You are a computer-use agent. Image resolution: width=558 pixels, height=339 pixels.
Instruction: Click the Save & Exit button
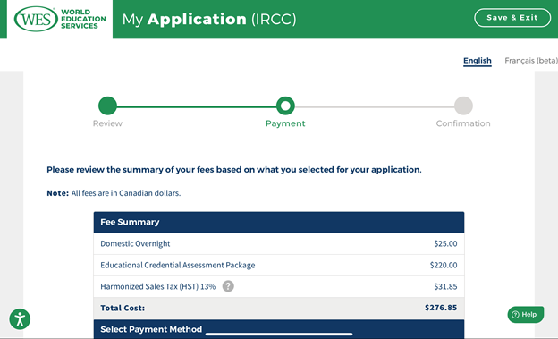512,18
